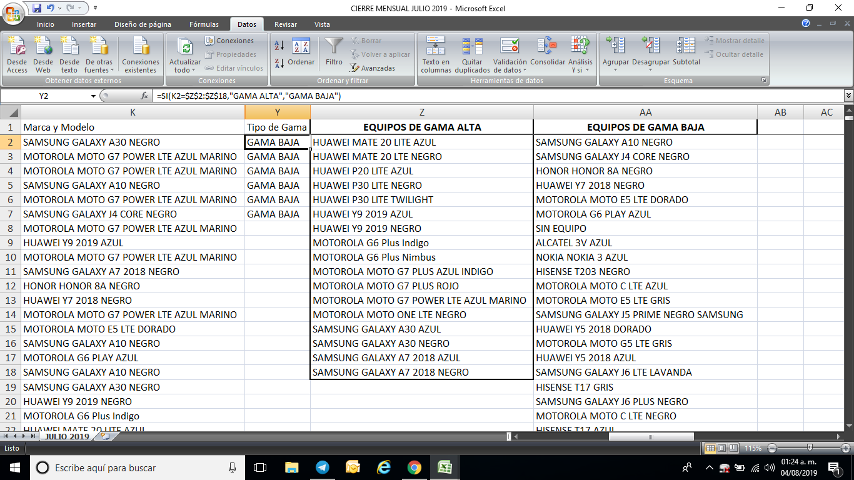Image resolution: width=854 pixels, height=480 pixels.
Task: Click the Subtotal tool
Action: click(x=686, y=51)
